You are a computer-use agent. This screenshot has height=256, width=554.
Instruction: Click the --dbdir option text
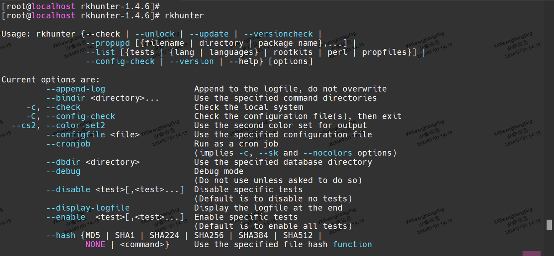point(63,162)
